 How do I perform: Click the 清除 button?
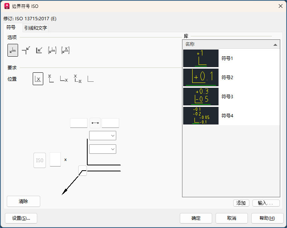coord(23,201)
